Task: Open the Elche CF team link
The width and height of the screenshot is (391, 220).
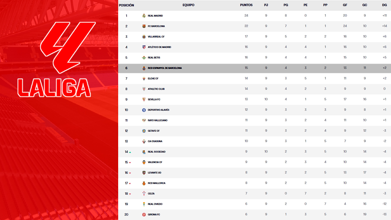Action: click(x=153, y=79)
